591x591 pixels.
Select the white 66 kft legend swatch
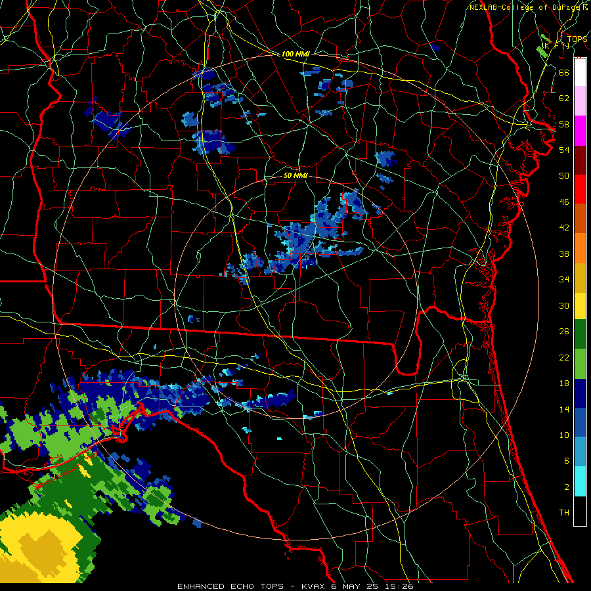pyautogui.click(x=580, y=72)
